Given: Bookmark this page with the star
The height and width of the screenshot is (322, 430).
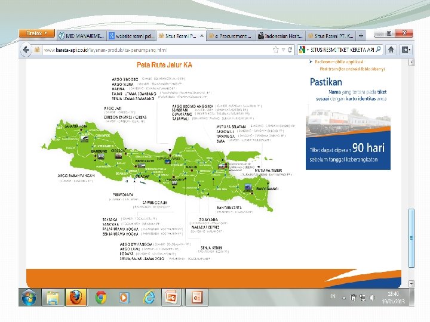Looking at the screenshot, I should pyautogui.click(x=275, y=50).
